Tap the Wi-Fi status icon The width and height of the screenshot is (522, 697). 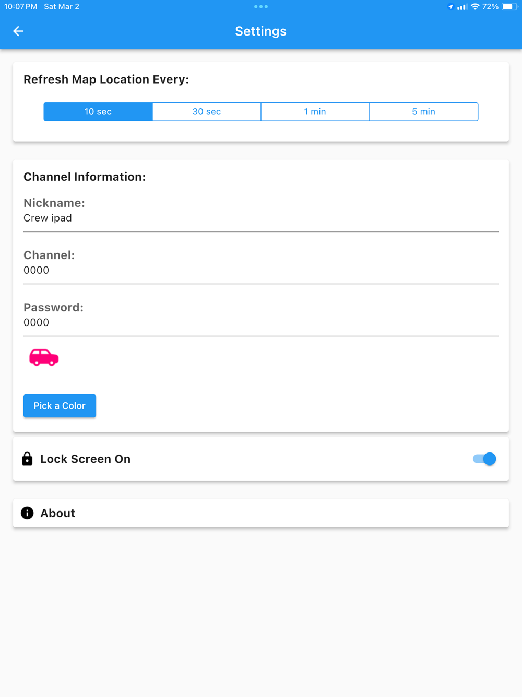pyautogui.click(x=474, y=7)
